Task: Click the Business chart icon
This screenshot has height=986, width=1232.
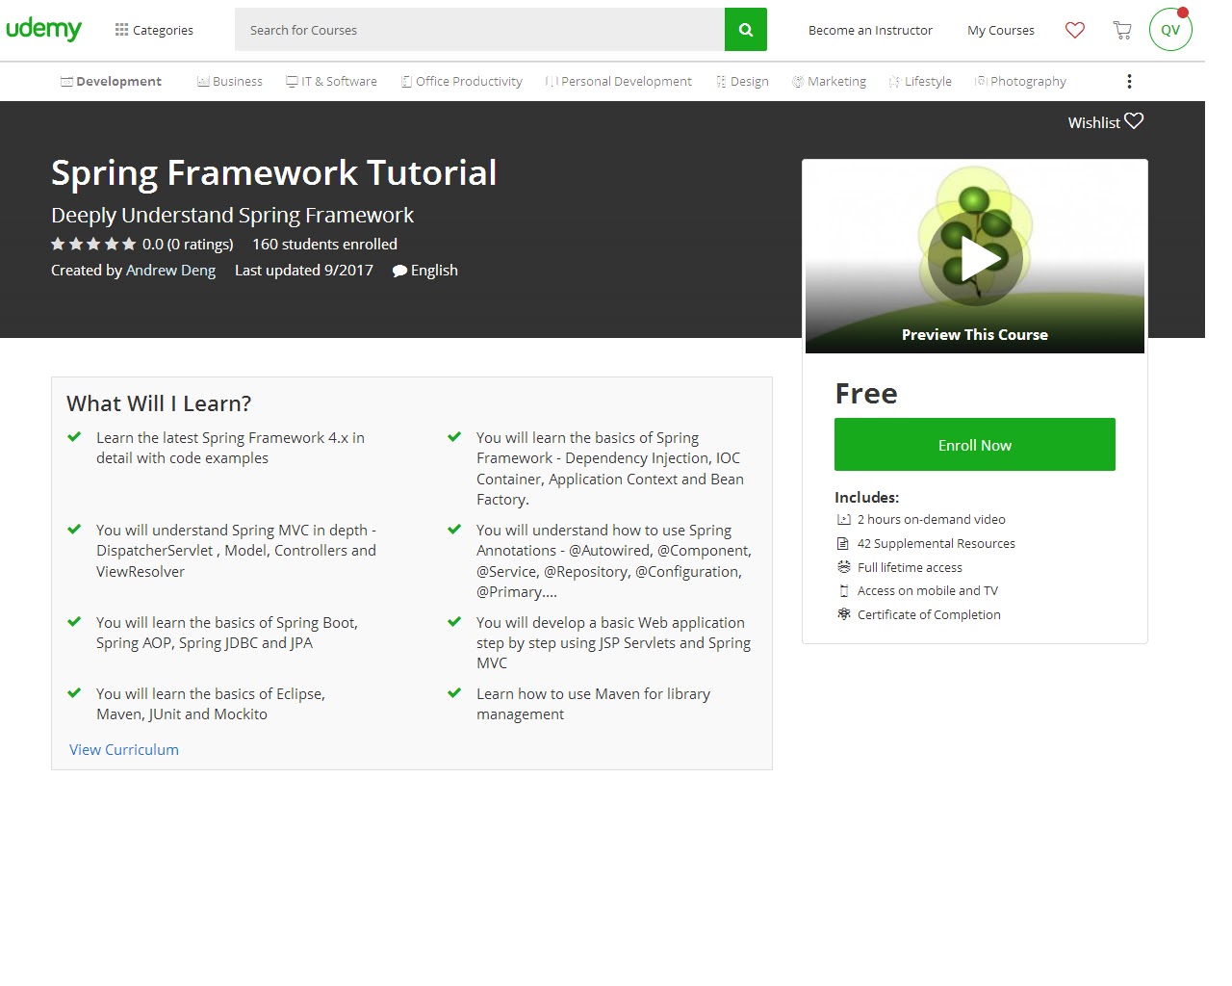Action: tap(203, 81)
